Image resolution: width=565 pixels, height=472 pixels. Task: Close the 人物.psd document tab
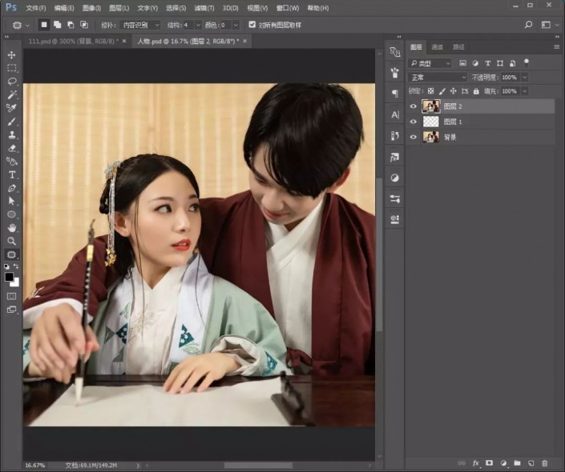coord(245,41)
